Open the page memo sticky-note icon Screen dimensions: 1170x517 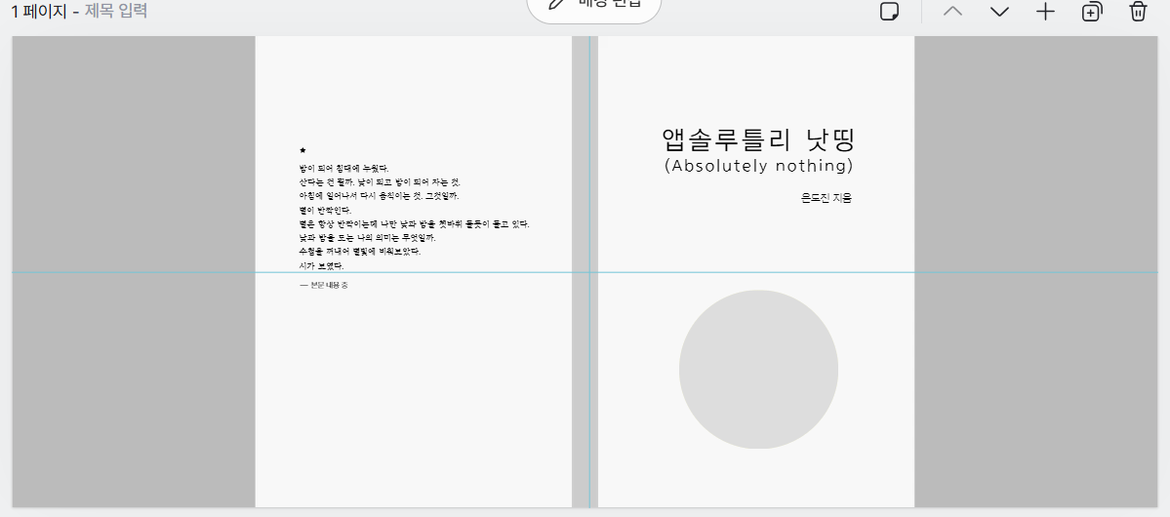pyautogui.click(x=889, y=12)
